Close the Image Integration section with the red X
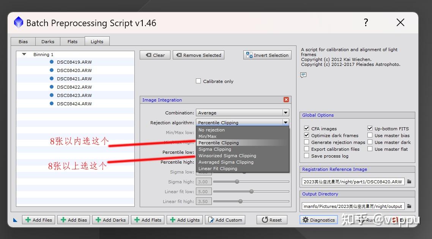 (x=286, y=100)
